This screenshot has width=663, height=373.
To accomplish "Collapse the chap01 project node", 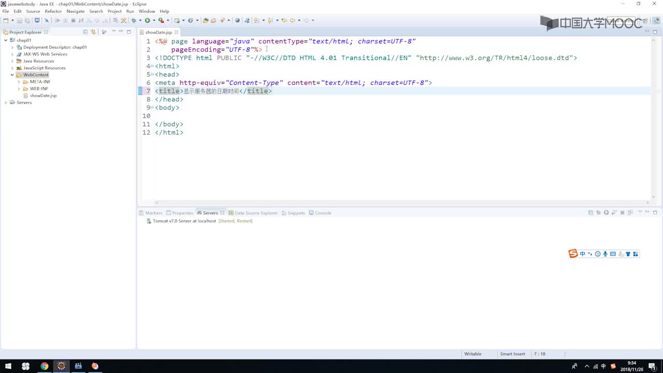I will [x=5, y=40].
